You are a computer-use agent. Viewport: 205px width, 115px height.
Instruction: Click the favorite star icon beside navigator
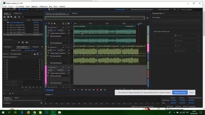(x=147, y=18)
